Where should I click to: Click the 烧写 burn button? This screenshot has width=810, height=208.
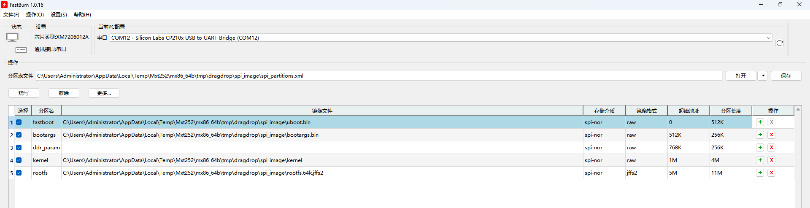click(24, 93)
